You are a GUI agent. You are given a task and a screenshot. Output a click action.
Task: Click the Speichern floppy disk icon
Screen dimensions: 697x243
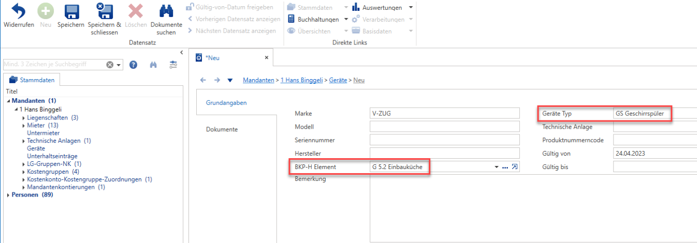click(71, 11)
